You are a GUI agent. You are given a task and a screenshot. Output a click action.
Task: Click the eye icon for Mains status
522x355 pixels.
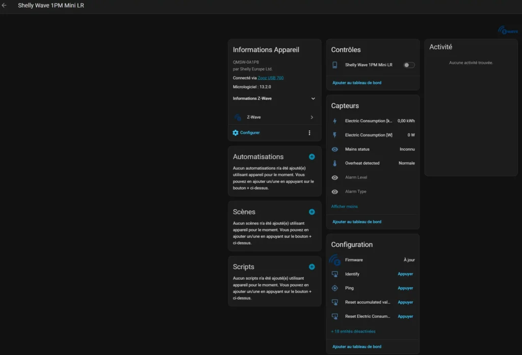[334, 149]
